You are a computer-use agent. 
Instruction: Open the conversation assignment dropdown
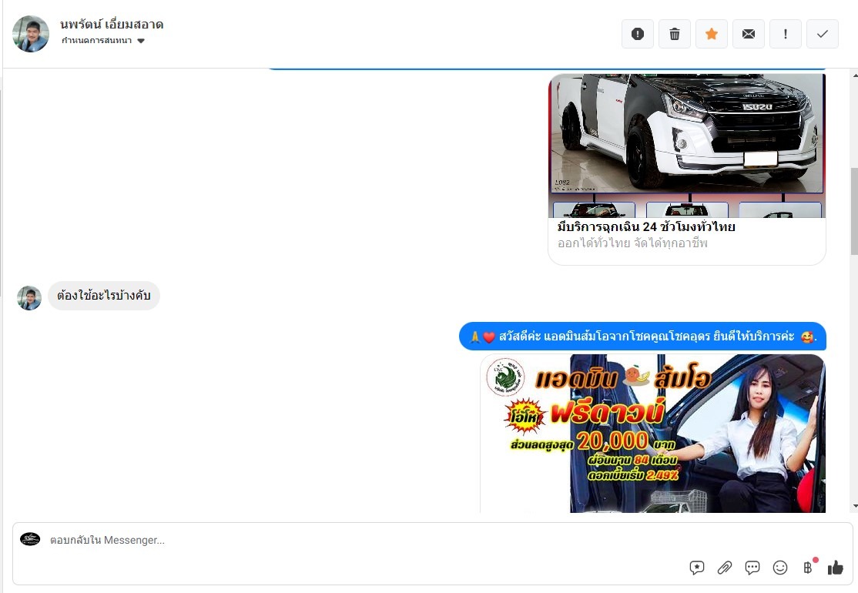(103, 41)
